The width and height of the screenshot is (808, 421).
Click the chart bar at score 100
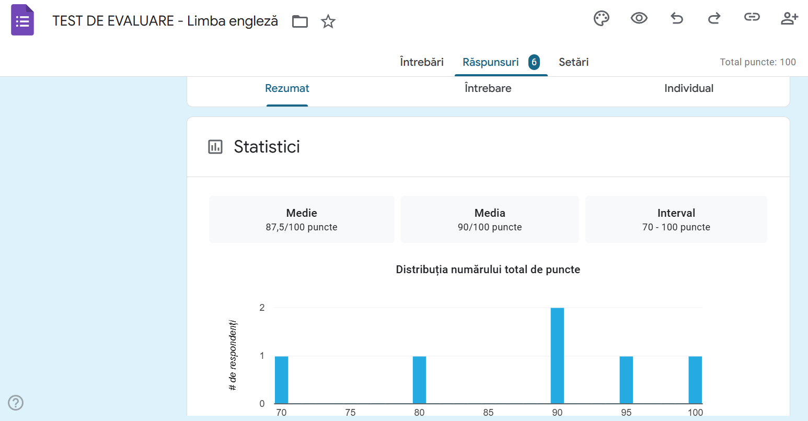695,380
